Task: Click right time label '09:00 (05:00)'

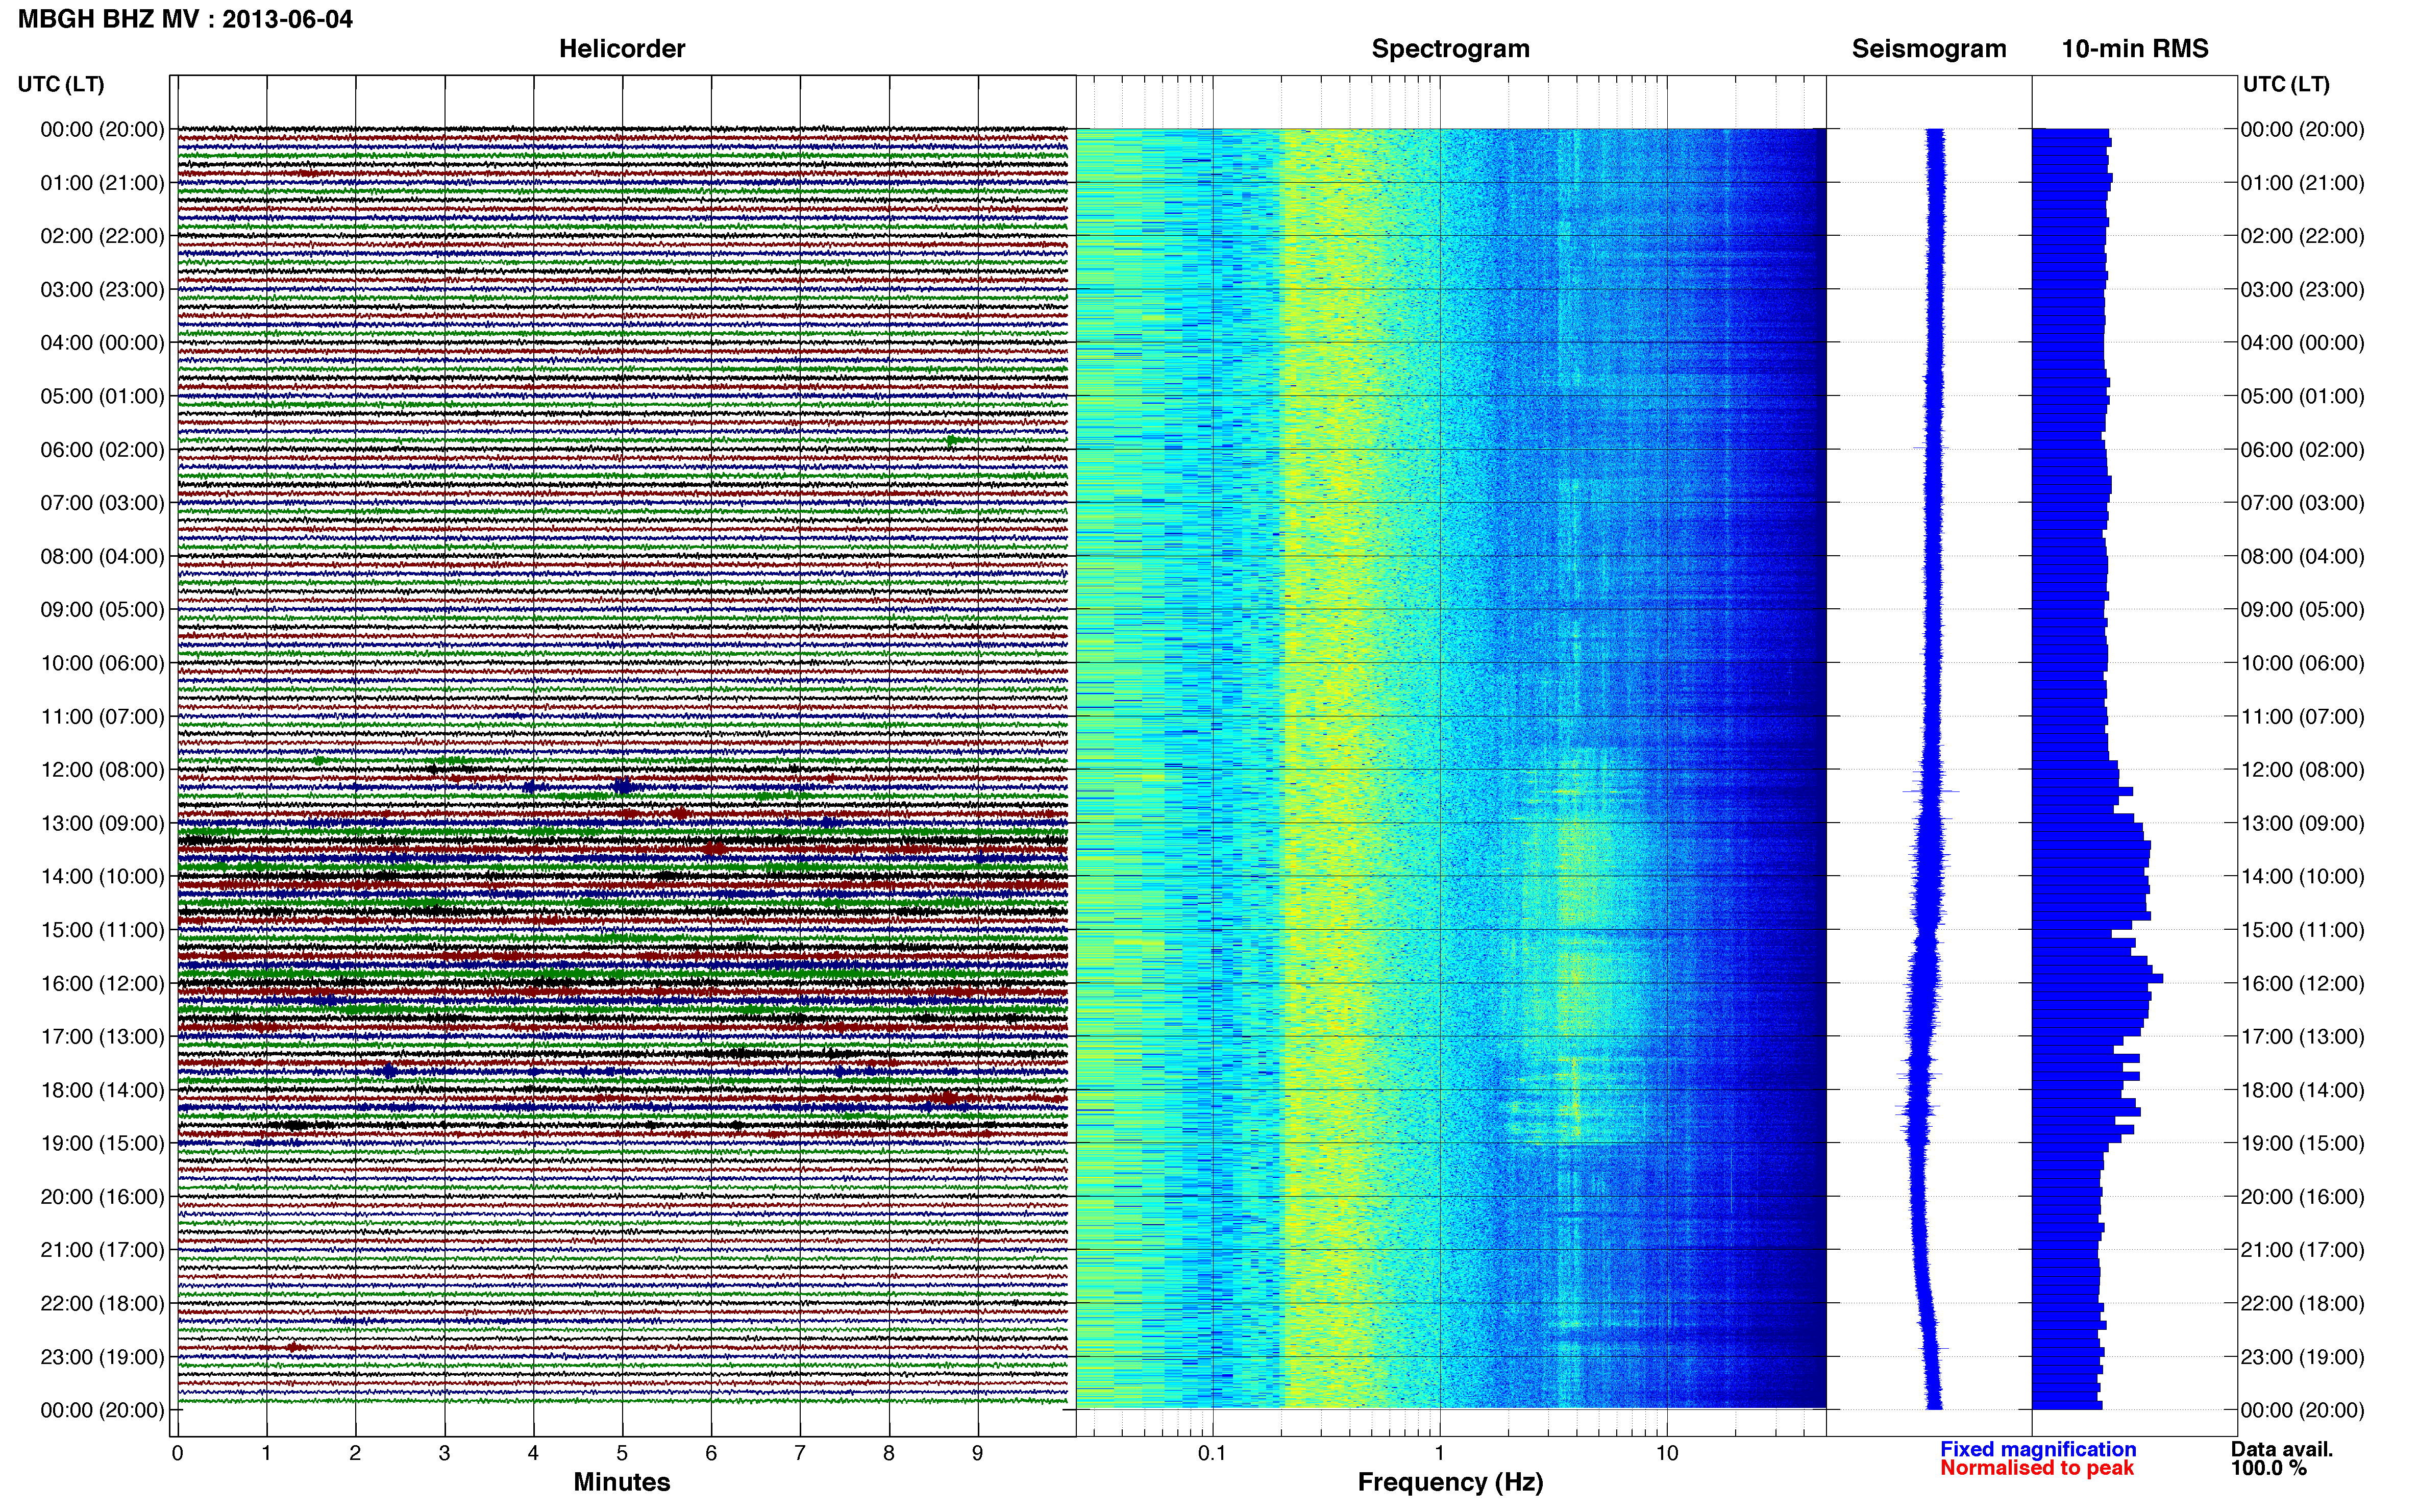Action: [2302, 610]
